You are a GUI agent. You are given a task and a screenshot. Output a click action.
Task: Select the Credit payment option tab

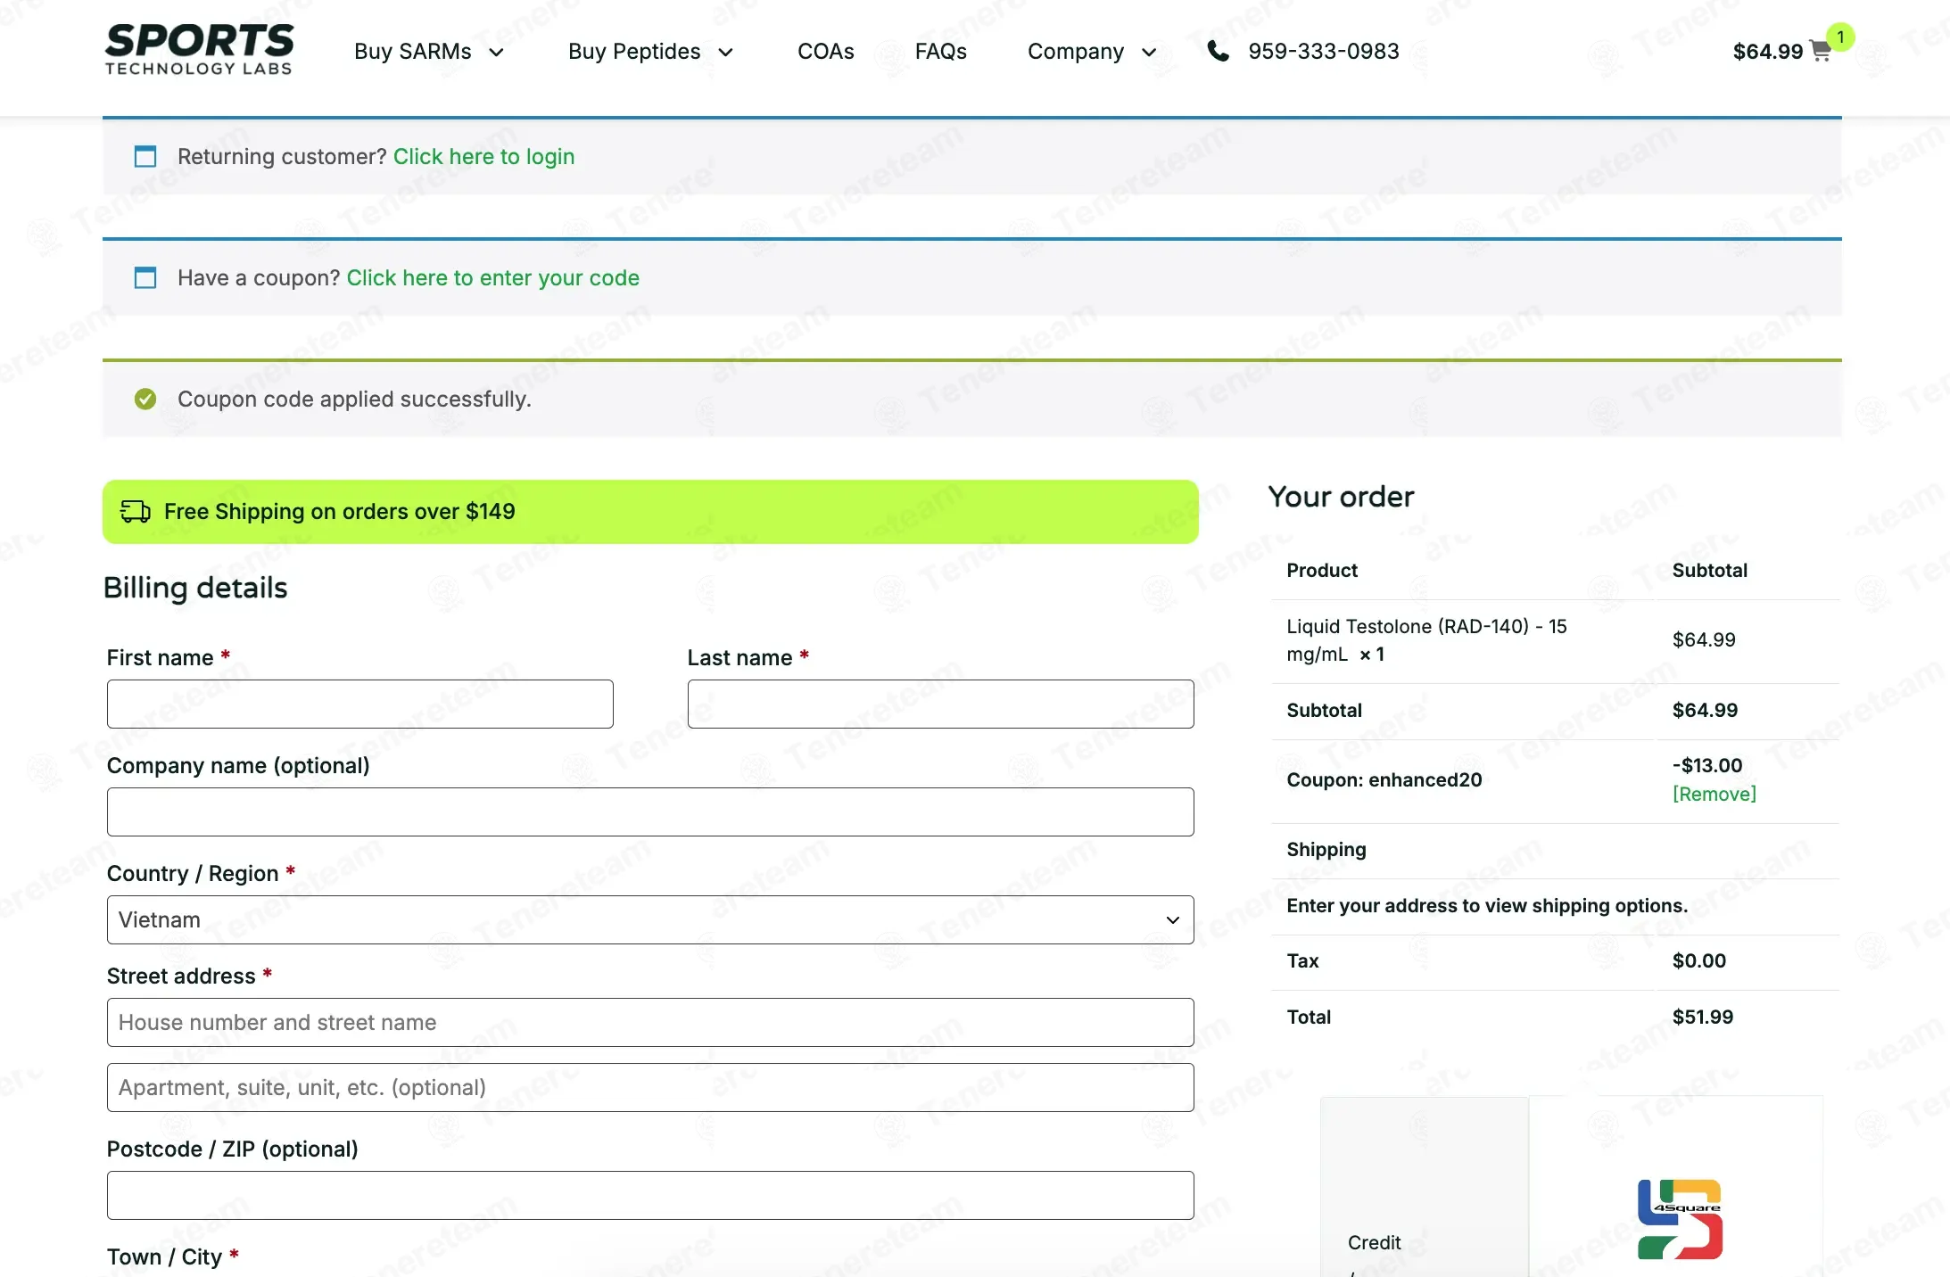(1425, 1187)
